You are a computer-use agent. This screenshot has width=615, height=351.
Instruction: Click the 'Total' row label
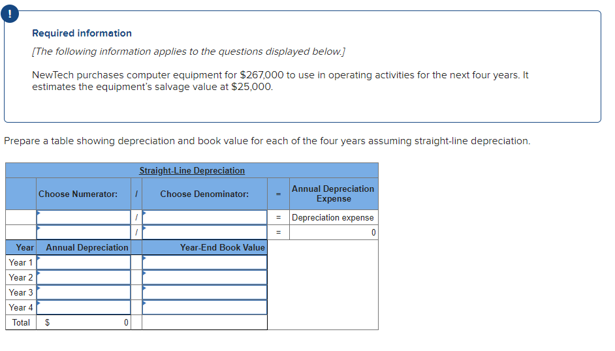click(x=21, y=322)
